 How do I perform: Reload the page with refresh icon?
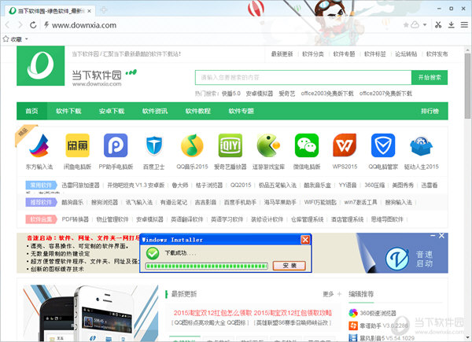point(33,25)
